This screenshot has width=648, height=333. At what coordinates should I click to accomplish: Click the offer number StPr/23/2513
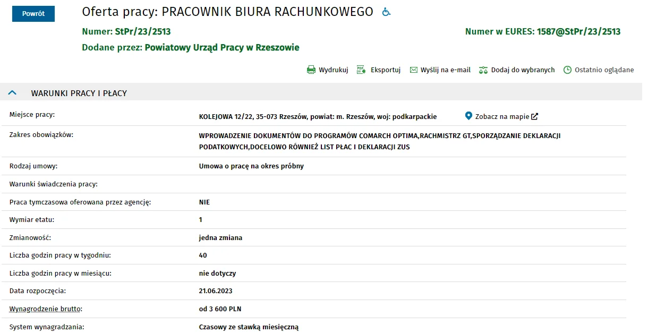[143, 31]
